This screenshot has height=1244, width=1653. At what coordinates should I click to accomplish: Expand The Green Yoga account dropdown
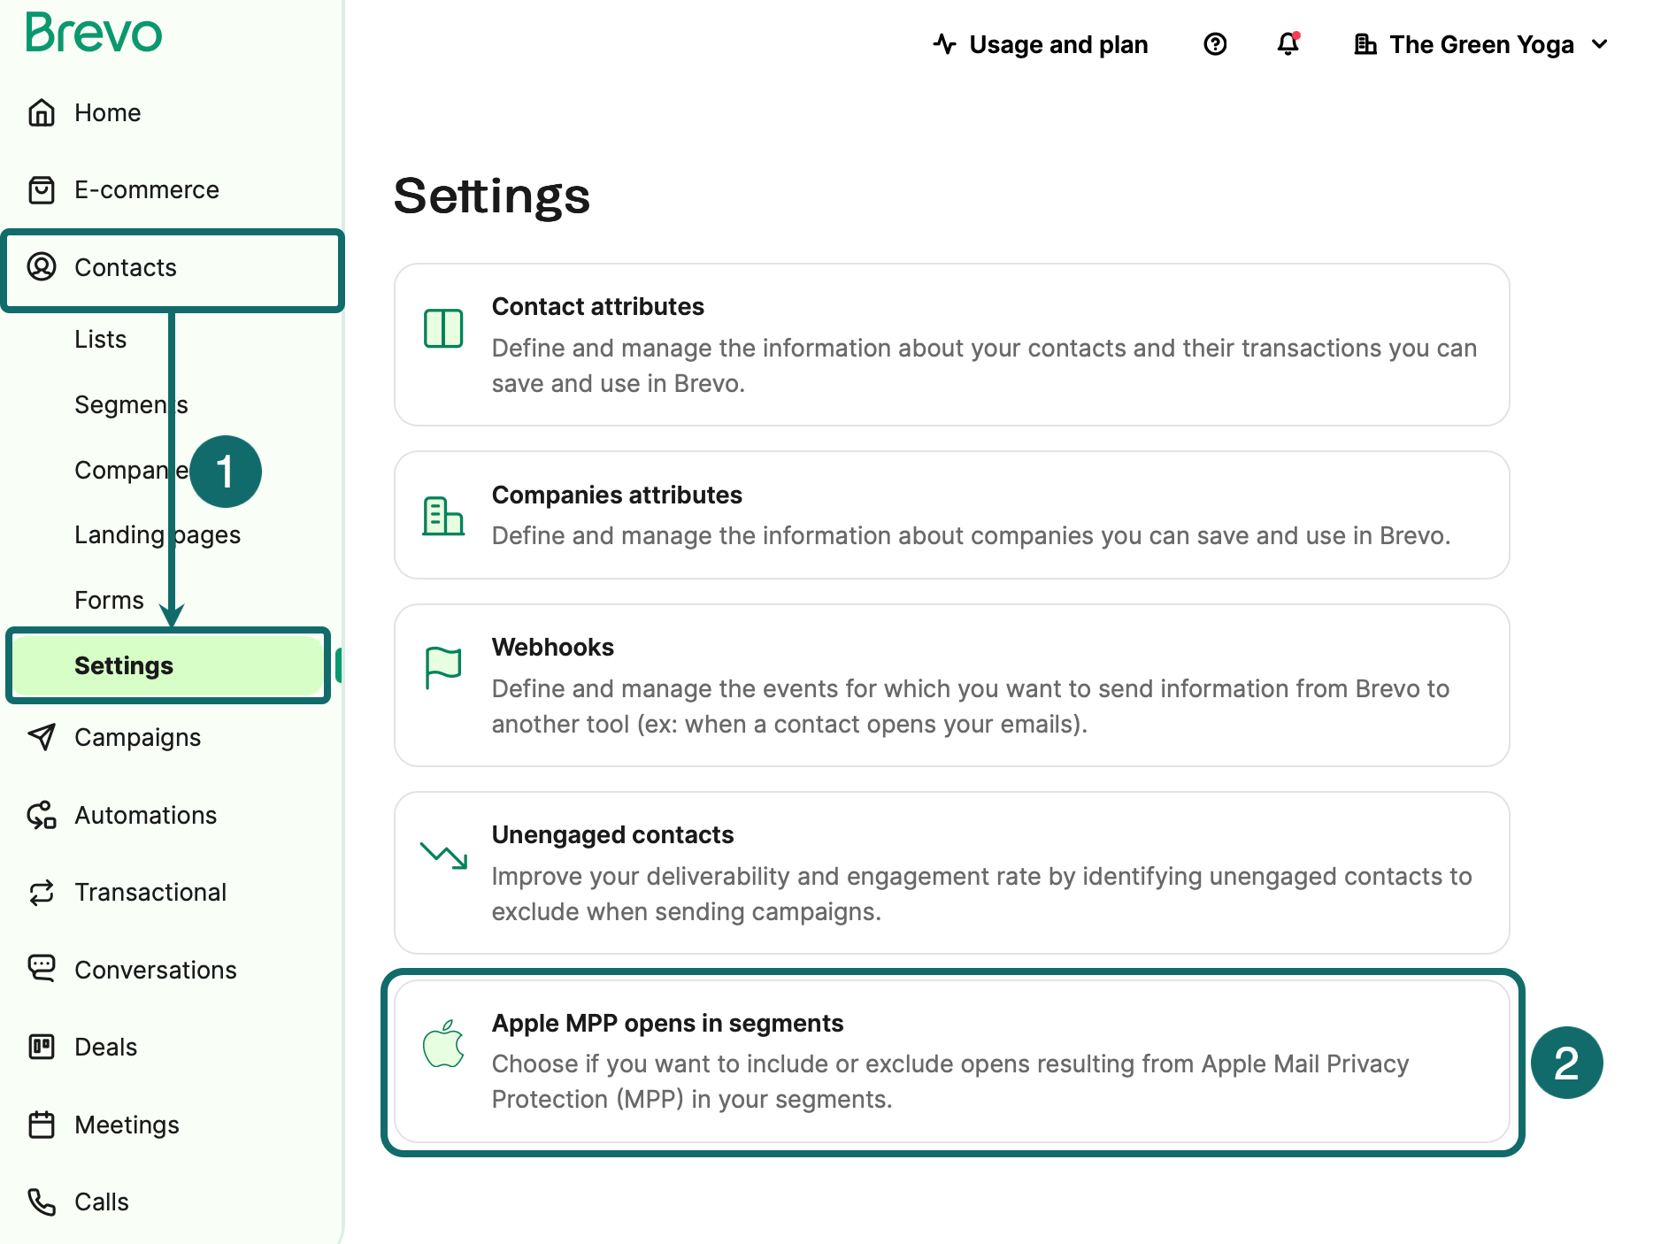(1480, 44)
